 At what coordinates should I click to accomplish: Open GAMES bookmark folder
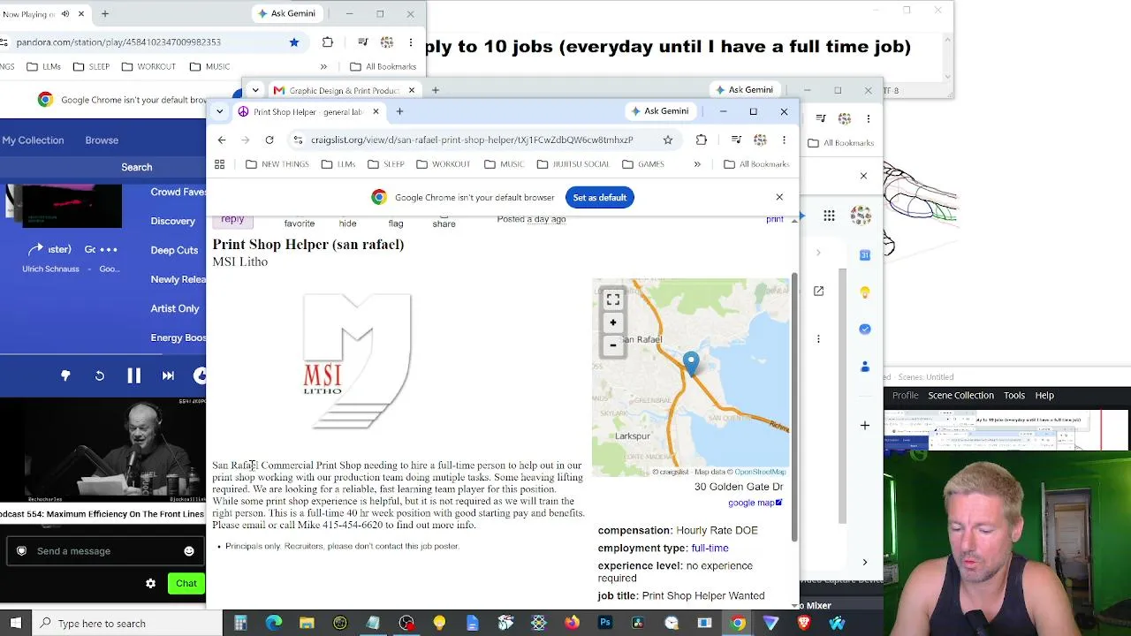[x=642, y=164]
